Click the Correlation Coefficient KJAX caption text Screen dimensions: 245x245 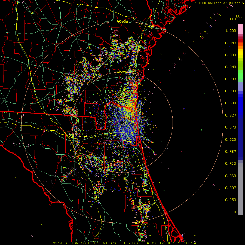(x=124, y=243)
